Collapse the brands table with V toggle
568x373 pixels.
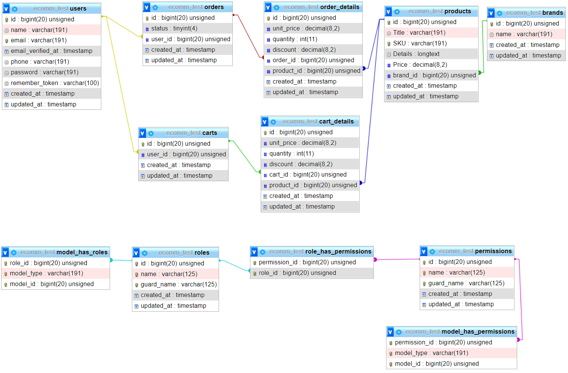[491, 13]
